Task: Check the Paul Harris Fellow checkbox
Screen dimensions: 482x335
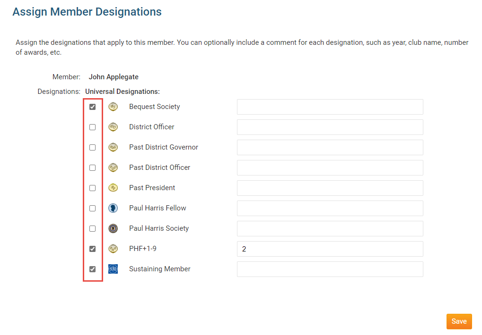Action: 93,209
